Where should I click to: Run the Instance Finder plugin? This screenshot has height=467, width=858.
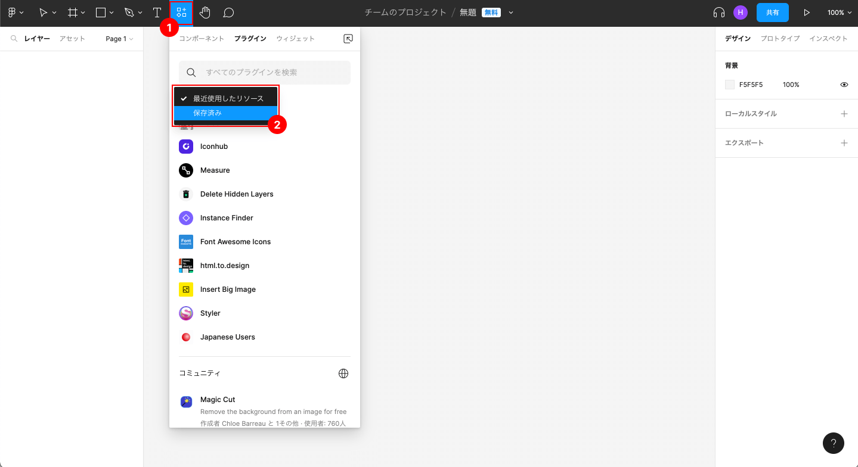(265, 218)
